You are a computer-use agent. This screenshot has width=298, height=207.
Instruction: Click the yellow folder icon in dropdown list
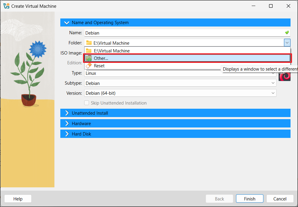tap(89, 51)
